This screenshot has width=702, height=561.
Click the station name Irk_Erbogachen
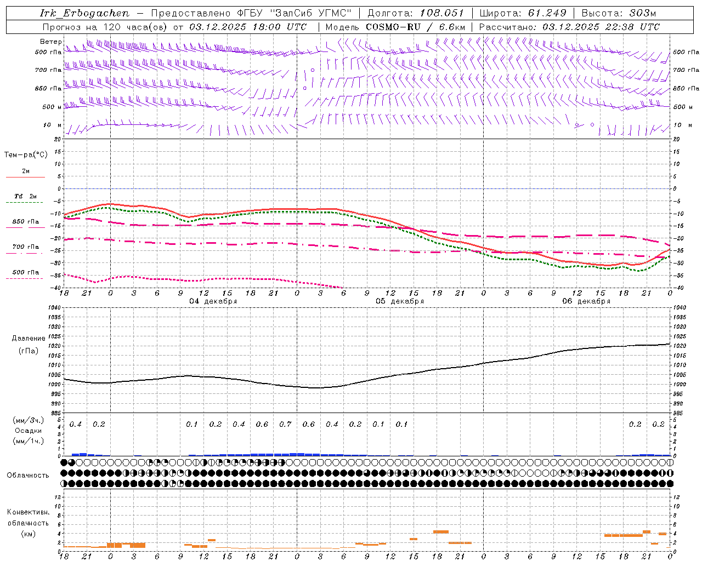(x=84, y=13)
